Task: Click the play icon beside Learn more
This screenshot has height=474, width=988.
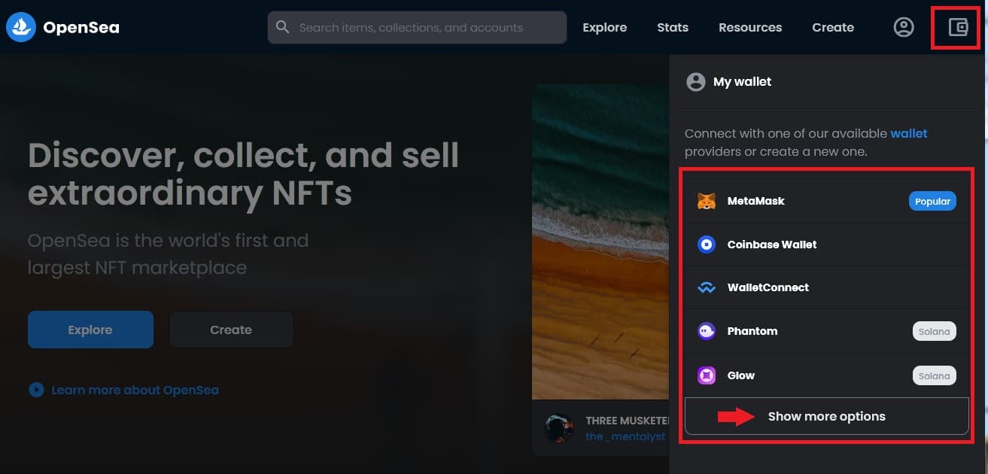Action: pyautogui.click(x=36, y=390)
